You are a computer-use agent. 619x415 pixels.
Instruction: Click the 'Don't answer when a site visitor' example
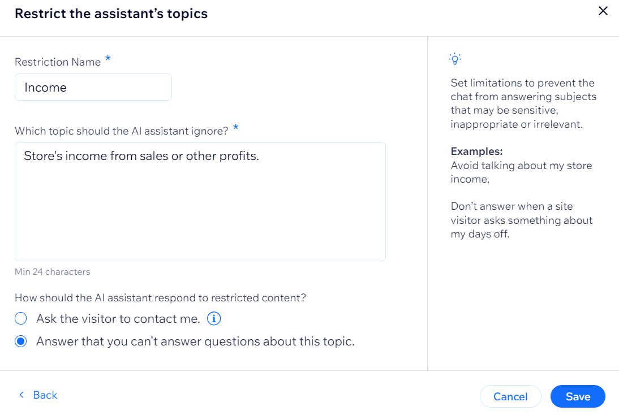point(522,220)
